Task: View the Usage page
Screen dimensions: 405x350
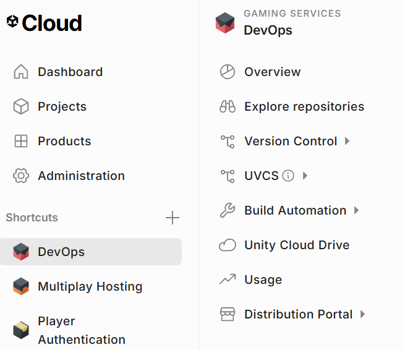Action: tap(263, 280)
